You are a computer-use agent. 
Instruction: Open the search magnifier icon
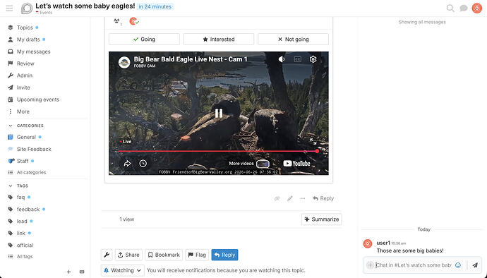click(x=450, y=8)
